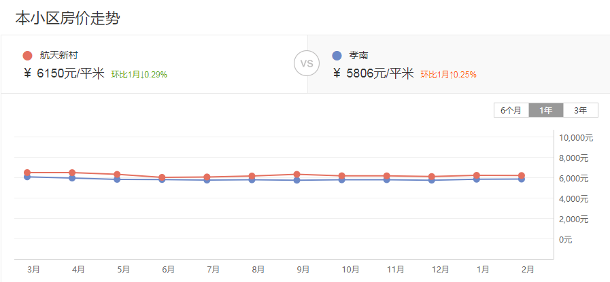
Task: Click 航天新村 red data point for 3月
Action: point(27,173)
